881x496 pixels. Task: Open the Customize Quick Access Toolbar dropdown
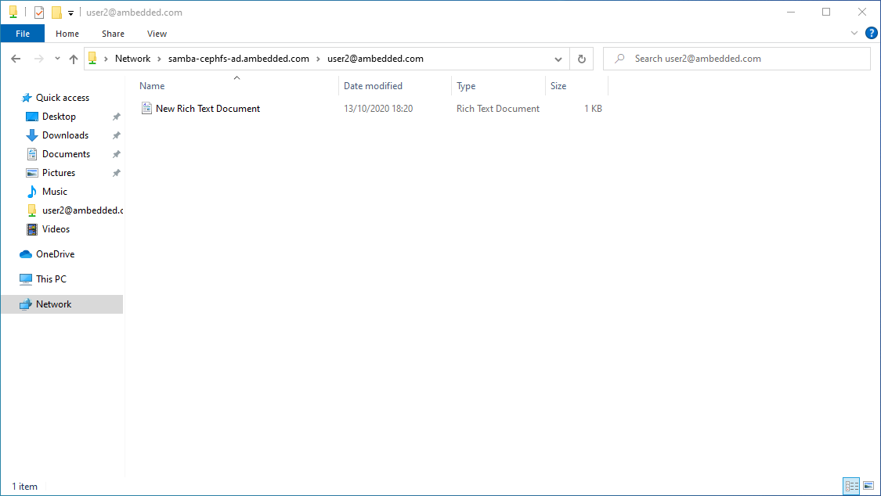tap(70, 13)
